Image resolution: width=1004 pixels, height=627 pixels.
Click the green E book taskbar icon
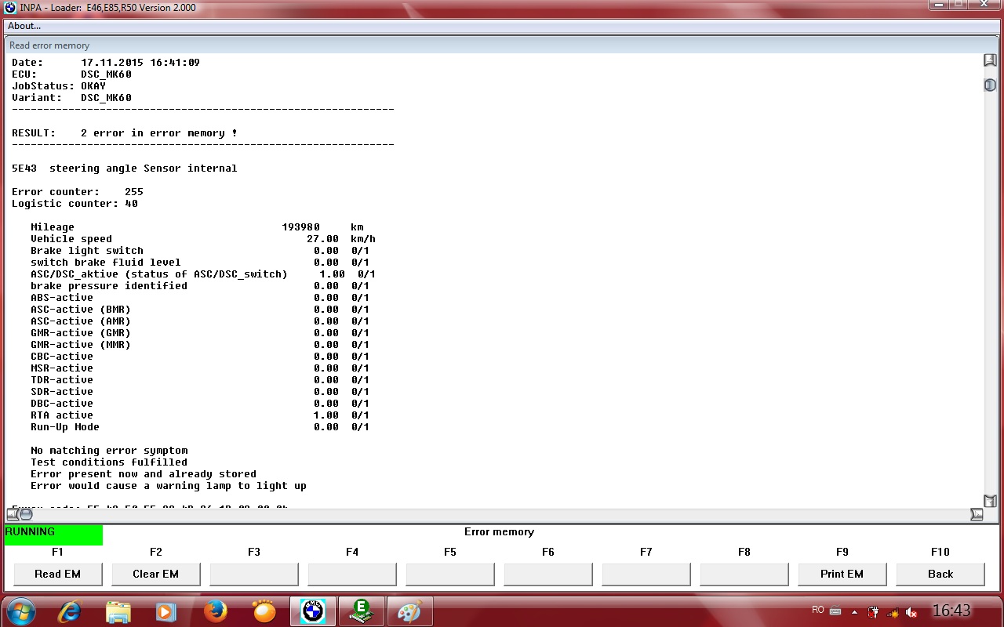(362, 611)
